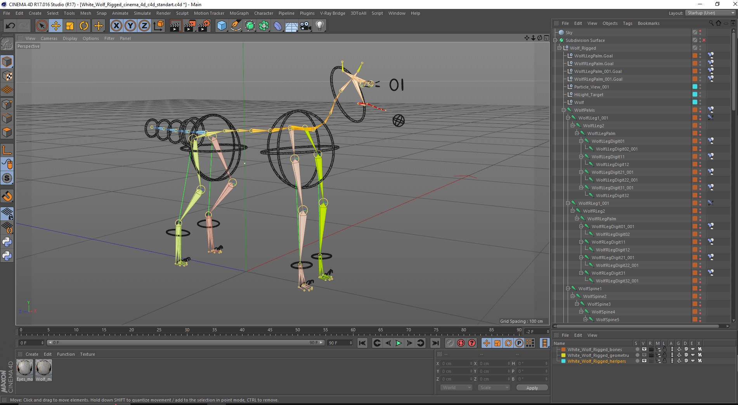Collapse the Wolf_Rigged hierarchy

[x=560, y=48]
